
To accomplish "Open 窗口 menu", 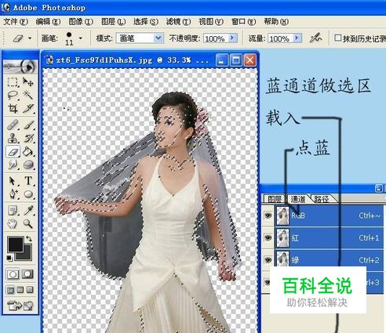I will pyautogui.click(x=243, y=21).
